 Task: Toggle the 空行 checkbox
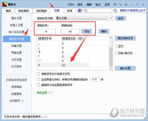(117, 46)
